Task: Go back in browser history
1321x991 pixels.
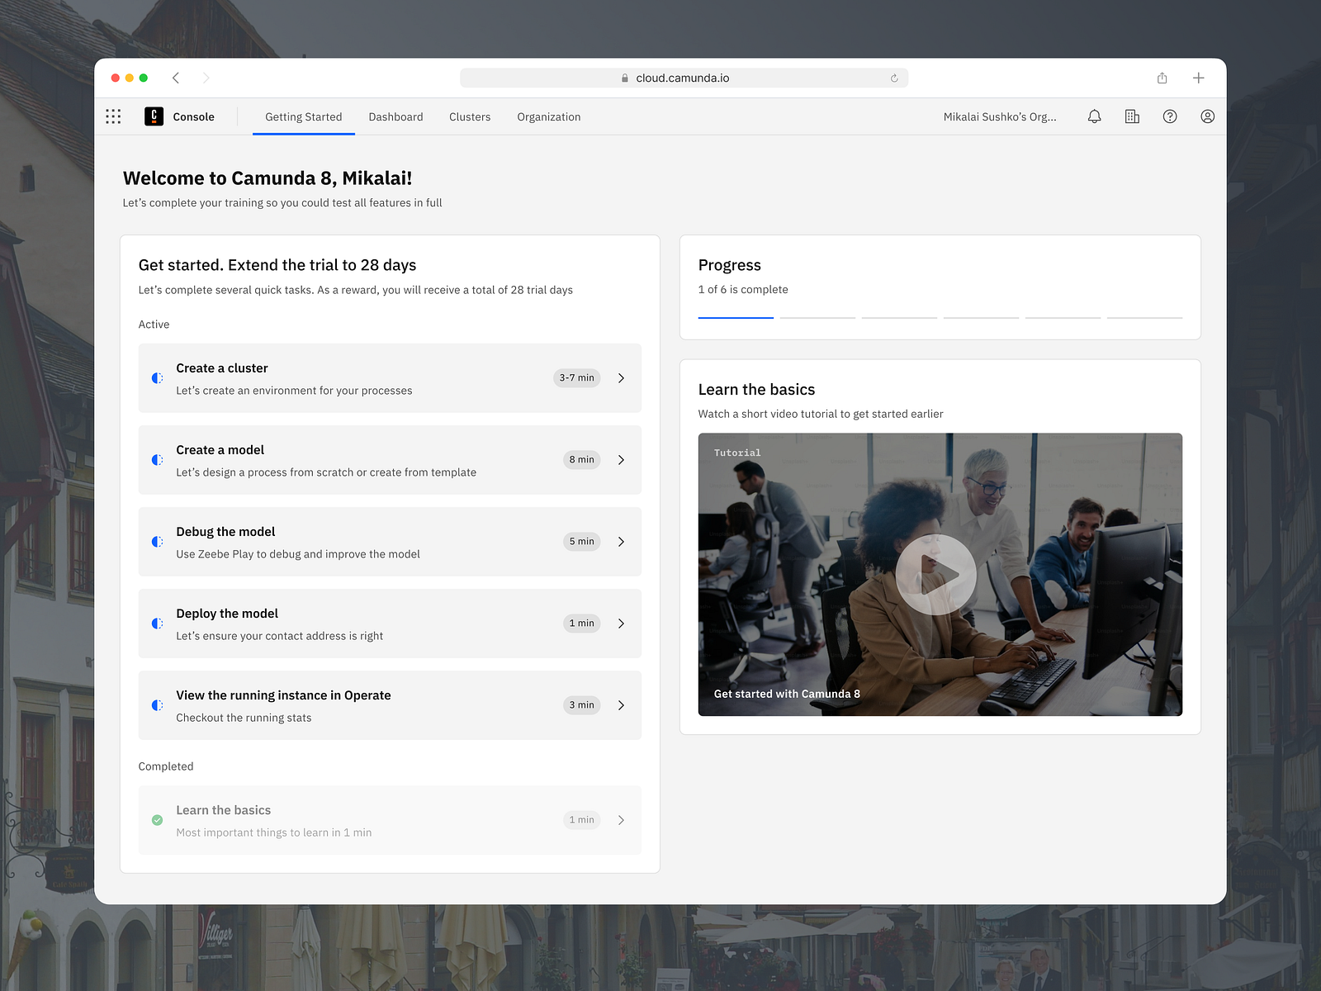Action: coord(176,78)
